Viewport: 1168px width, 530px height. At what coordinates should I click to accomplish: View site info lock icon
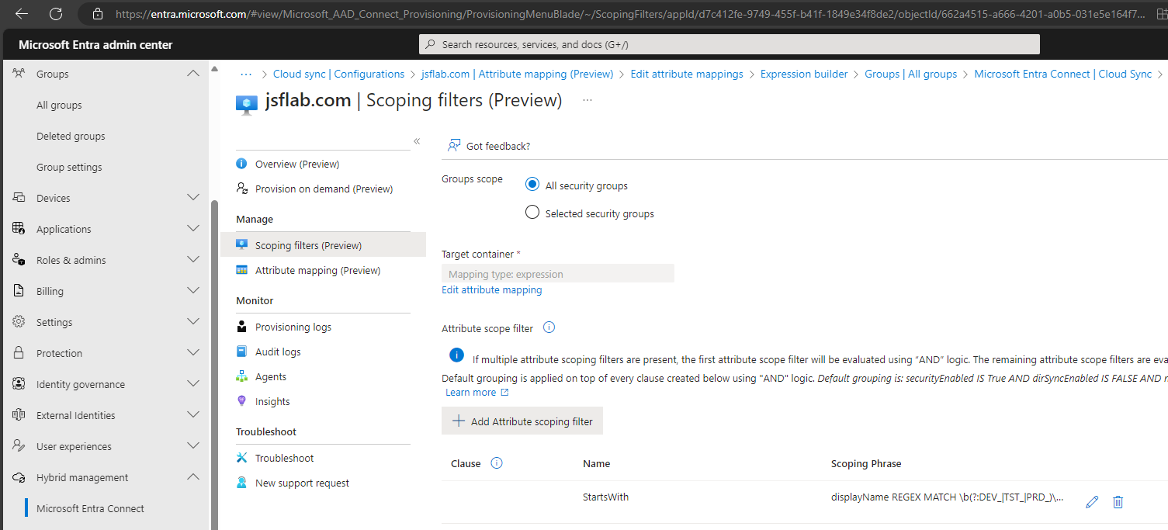(x=97, y=14)
